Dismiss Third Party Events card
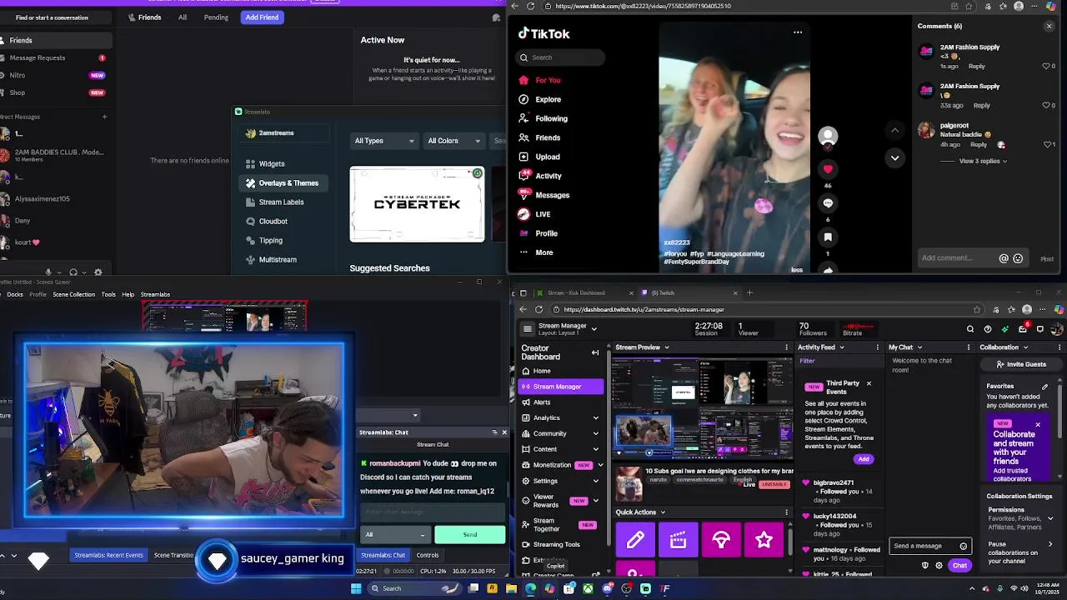Viewport: 1067px width, 600px height. [869, 383]
